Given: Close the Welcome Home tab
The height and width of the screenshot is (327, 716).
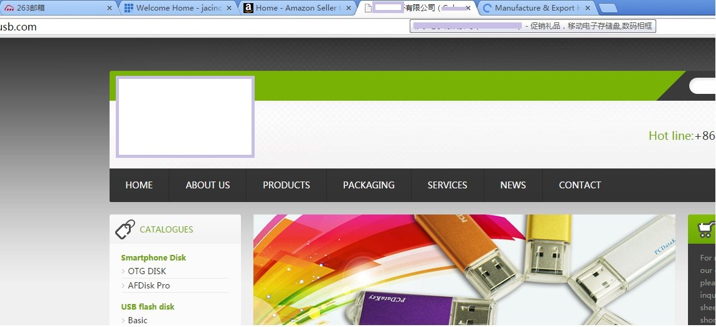Looking at the screenshot, I should (229, 8).
